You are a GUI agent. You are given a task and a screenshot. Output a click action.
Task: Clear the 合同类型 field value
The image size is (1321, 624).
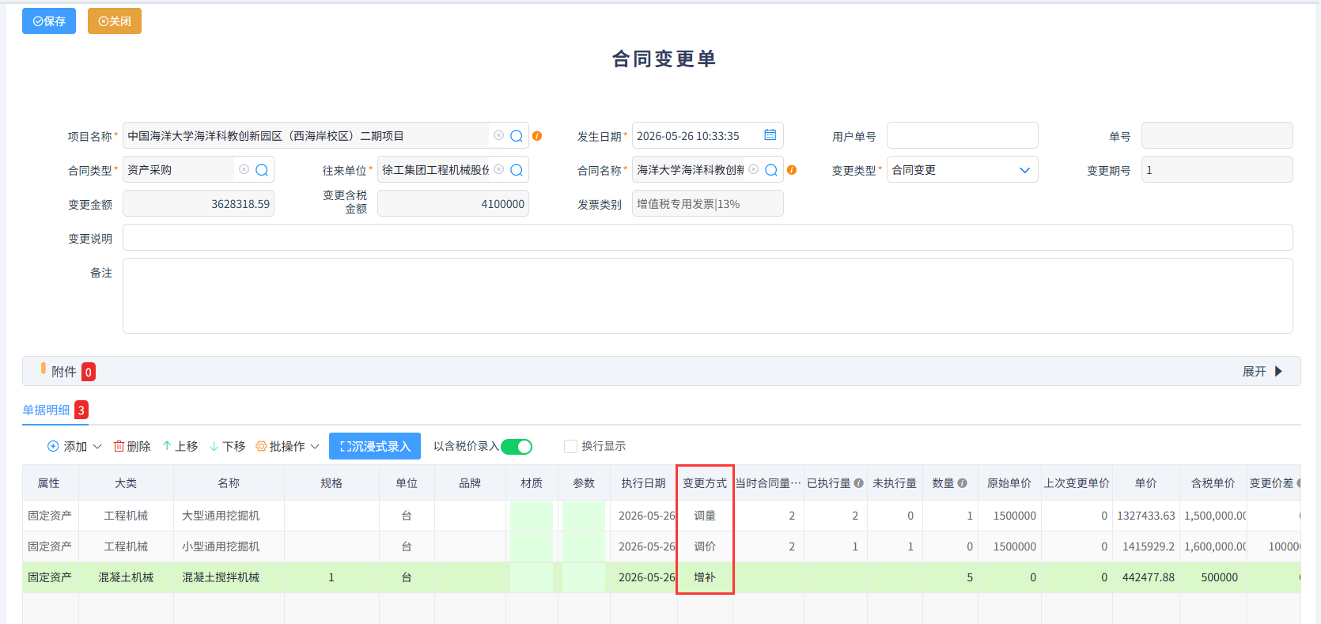coord(244,170)
